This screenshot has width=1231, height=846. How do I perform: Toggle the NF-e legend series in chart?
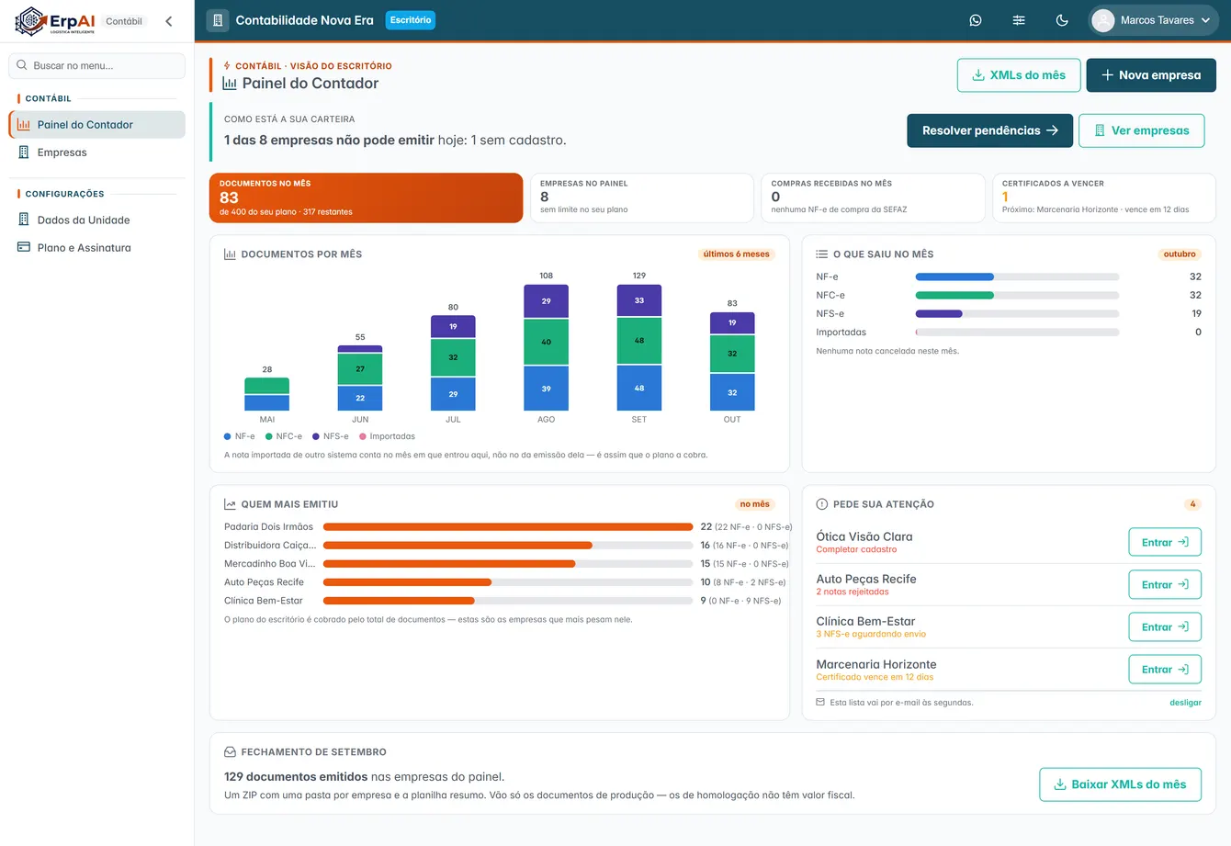[x=240, y=436]
